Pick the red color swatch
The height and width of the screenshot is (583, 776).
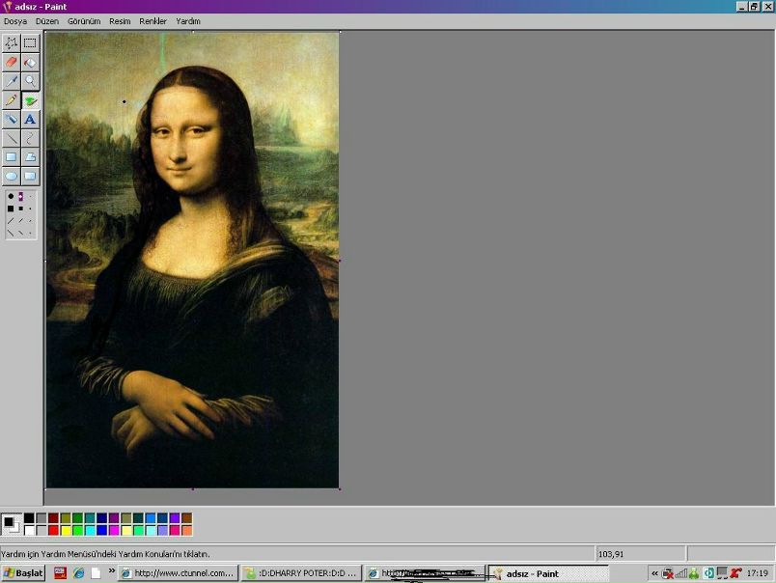[53, 530]
